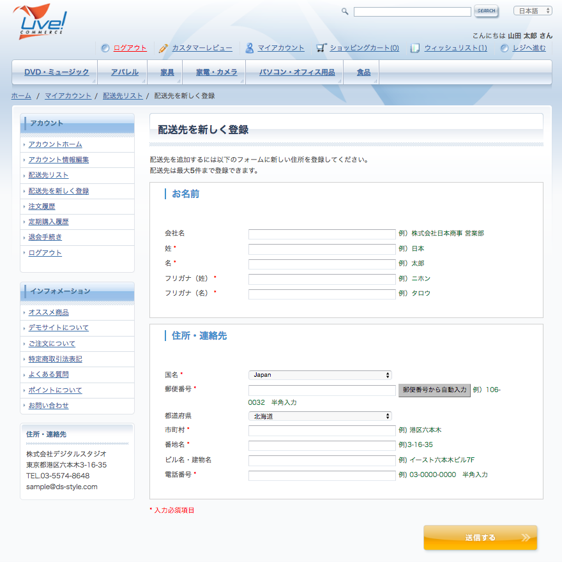Screen dimensions: 562x562
Task: Open the DVD・ミュージック category menu
Action: click(x=56, y=72)
